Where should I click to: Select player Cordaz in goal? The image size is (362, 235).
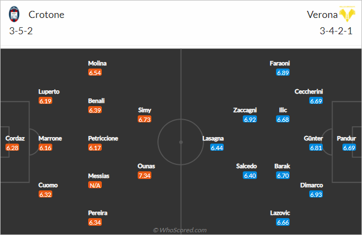point(15,138)
